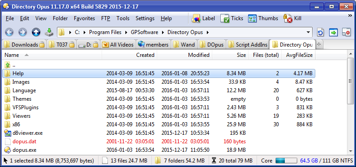
Task: Click the Label toolbar button
Action: [203, 18]
